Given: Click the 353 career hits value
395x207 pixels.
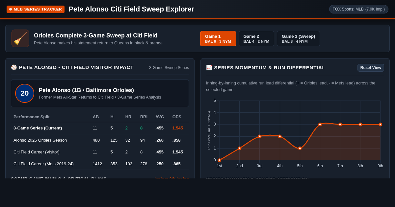Looking at the screenshot, I should pyautogui.click(x=114, y=164).
